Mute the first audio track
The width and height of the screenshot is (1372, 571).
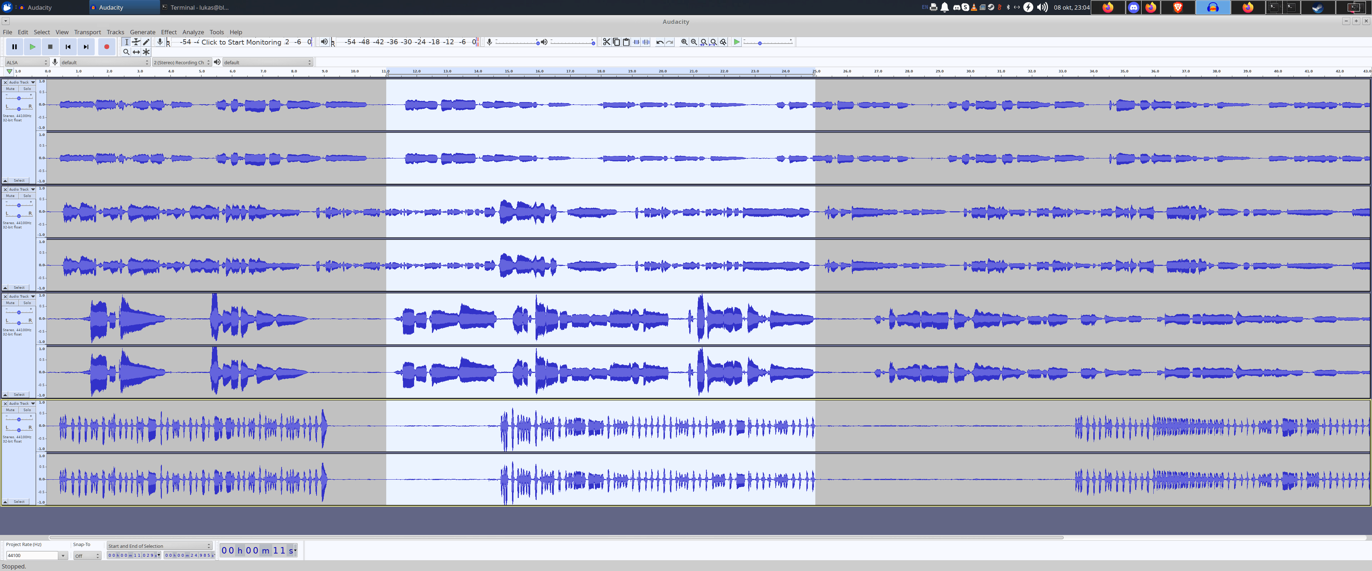(10, 89)
